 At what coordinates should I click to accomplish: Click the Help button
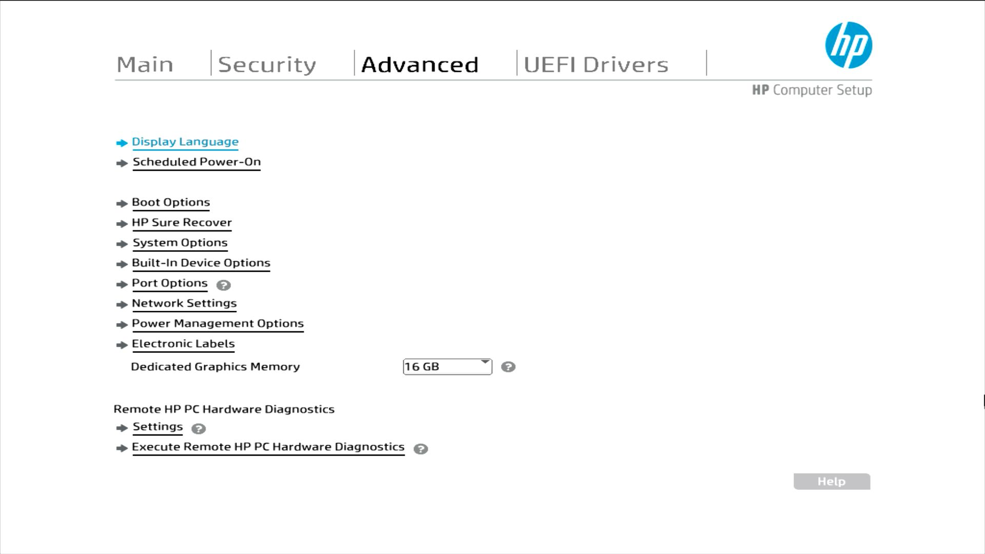pyautogui.click(x=832, y=482)
